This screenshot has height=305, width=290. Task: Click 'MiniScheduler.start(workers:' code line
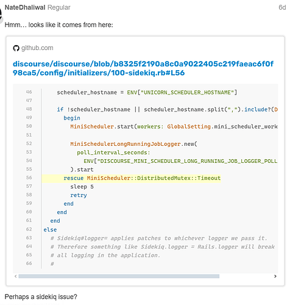click(174, 127)
